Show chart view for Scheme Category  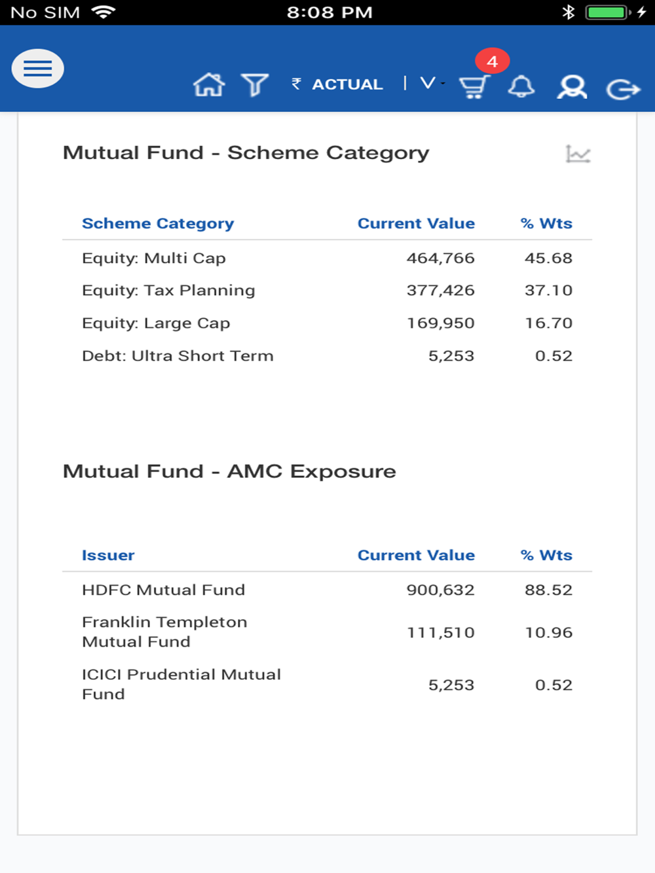click(578, 154)
